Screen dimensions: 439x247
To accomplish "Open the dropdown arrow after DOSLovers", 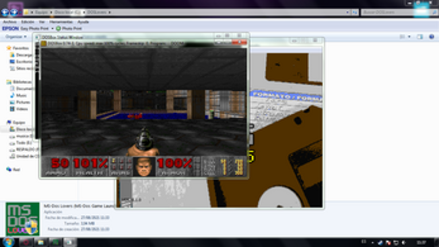I will tap(110, 12).
